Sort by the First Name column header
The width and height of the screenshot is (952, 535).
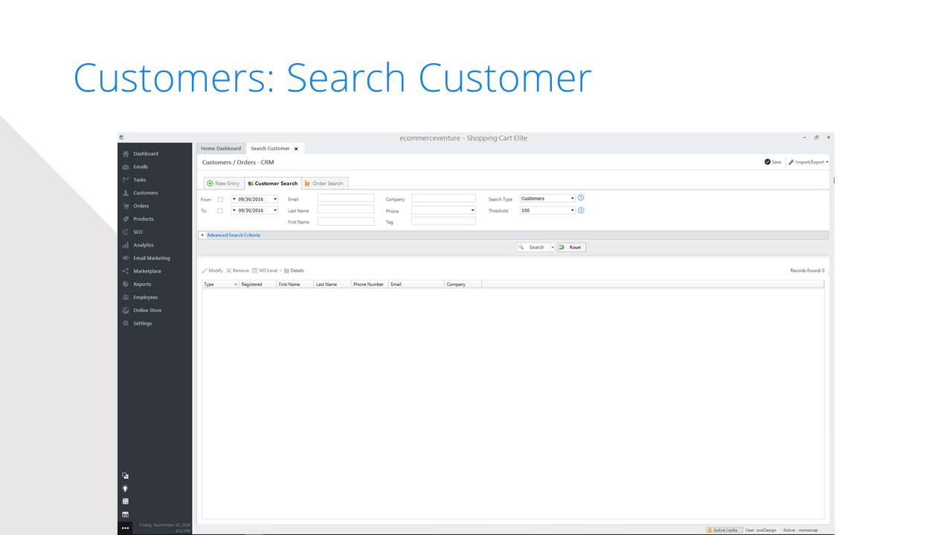pos(295,285)
